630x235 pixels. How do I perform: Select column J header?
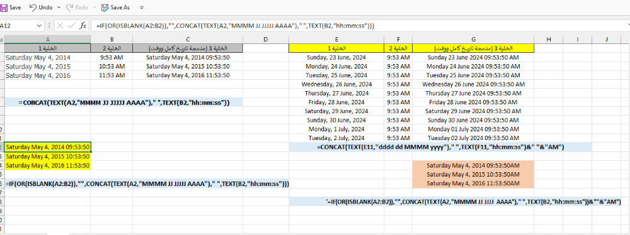pyautogui.click(x=606, y=40)
